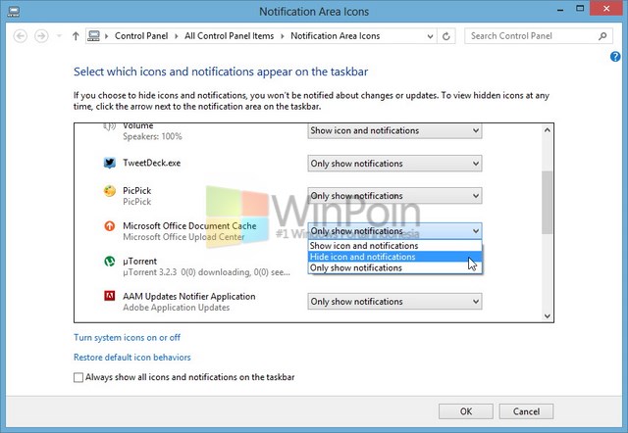Choose 'Hide icon and notifications' option
This screenshot has height=433, width=628.
point(394,257)
